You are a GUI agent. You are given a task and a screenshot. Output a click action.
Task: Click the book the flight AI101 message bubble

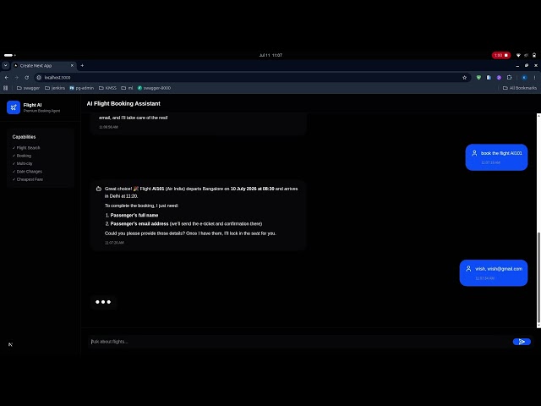coord(496,157)
